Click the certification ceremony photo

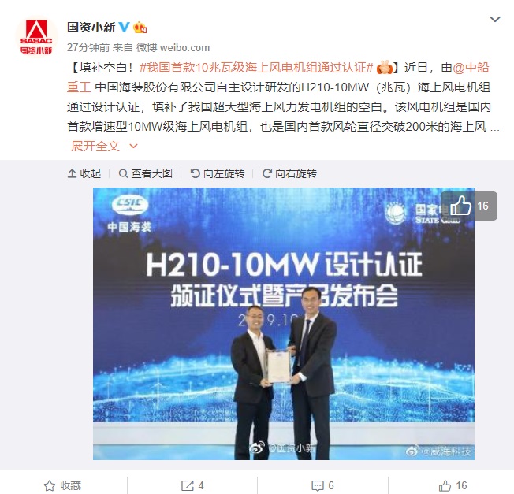click(284, 324)
